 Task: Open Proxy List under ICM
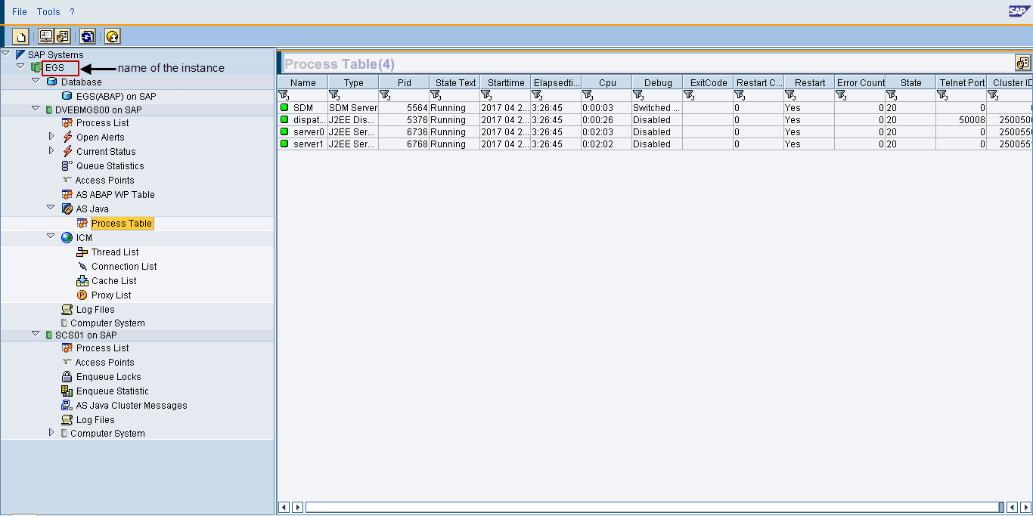[x=111, y=295]
